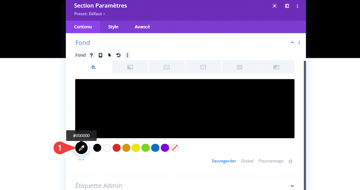This screenshot has height=190, width=360.
Task: Choose the blue color swatch
Action: (155, 148)
